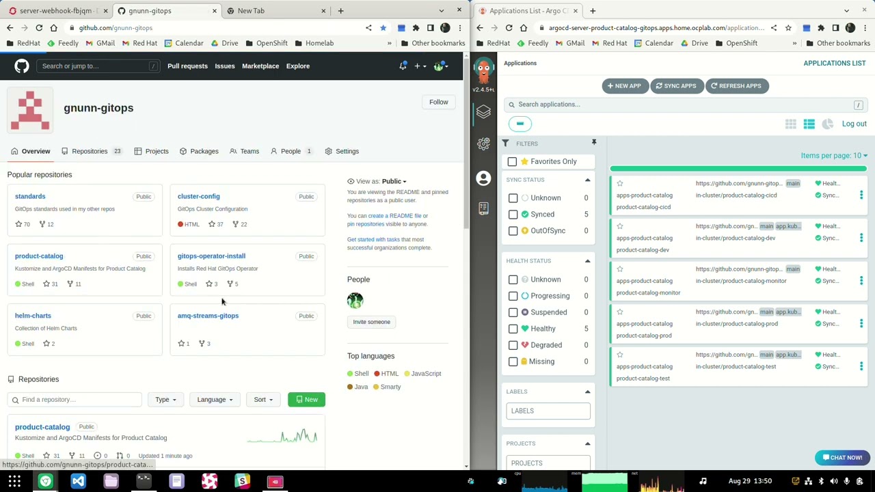The image size is (875, 492).
Task: Pin the Argo CD filters panel
Action: pyautogui.click(x=593, y=142)
